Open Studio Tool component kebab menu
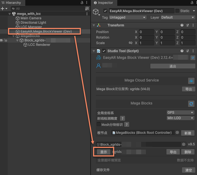The width and height of the screenshot is (197, 175). (193, 51)
